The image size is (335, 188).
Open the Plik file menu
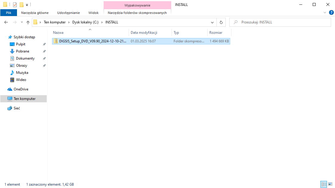tap(9, 13)
